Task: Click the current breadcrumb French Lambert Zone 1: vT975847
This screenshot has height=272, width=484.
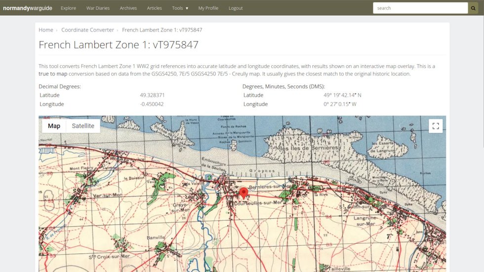Action: coord(162,30)
